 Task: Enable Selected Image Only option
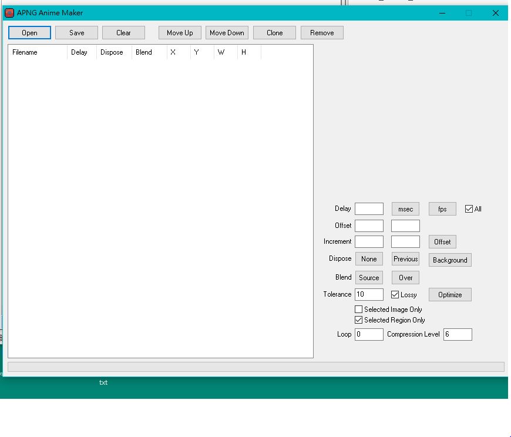[x=358, y=310]
